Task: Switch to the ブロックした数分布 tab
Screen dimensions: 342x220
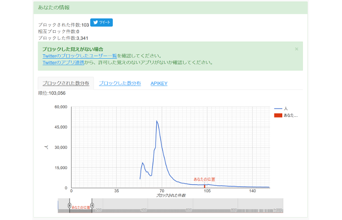Action: coord(120,84)
